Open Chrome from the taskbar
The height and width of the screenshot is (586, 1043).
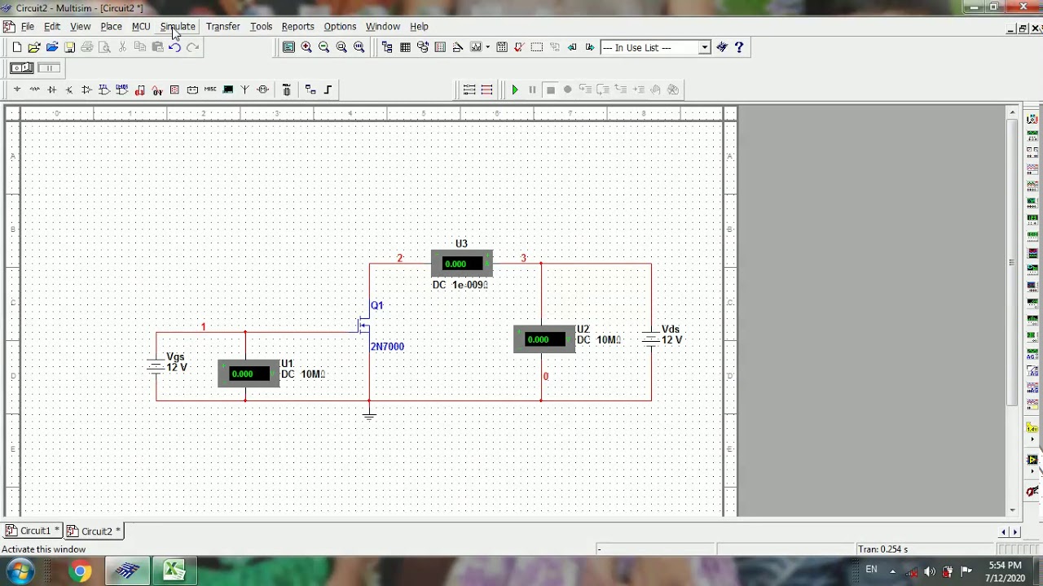pos(80,571)
